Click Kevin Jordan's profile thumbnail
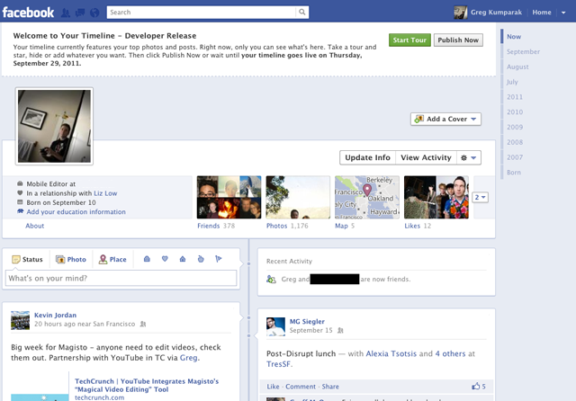 (20, 320)
